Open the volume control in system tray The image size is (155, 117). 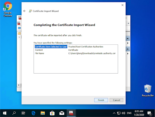123,113
